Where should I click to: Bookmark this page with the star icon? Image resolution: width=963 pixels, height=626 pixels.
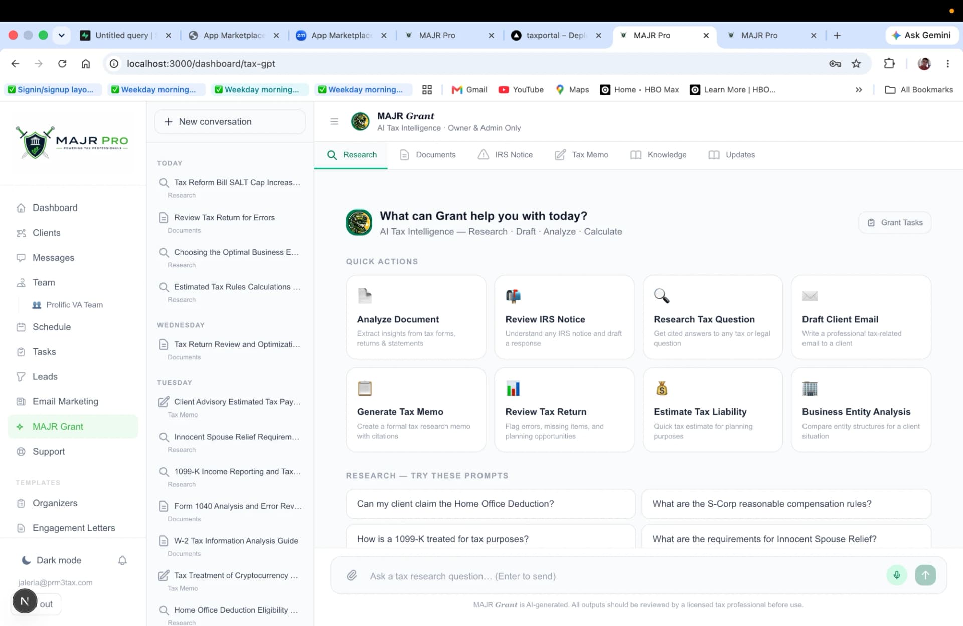pos(856,64)
